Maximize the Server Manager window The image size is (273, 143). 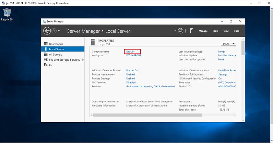coord(231,21)
